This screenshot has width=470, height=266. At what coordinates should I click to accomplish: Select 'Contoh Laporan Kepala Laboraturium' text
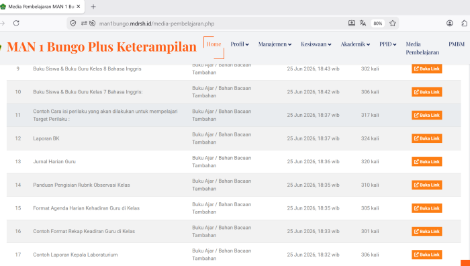click(75, 255)
